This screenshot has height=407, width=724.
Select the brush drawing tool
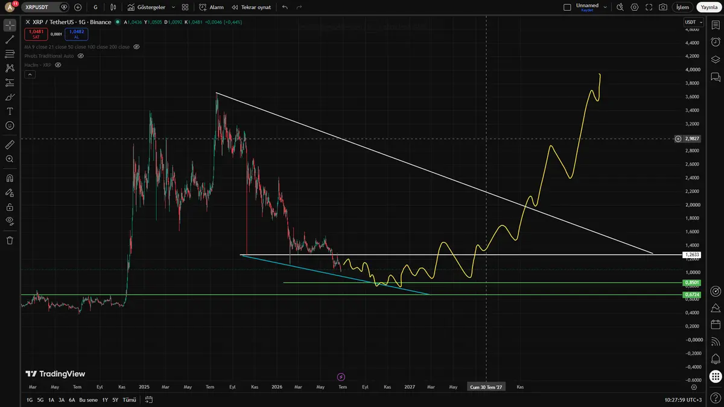click(10, 97)
